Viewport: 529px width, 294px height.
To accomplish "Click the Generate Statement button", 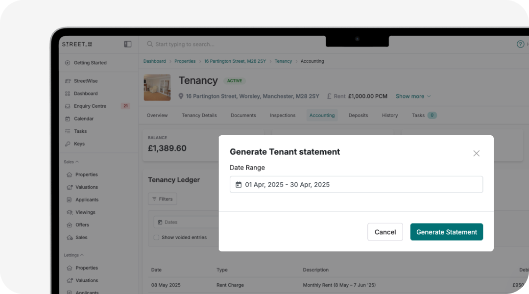I will coord(446,232).
